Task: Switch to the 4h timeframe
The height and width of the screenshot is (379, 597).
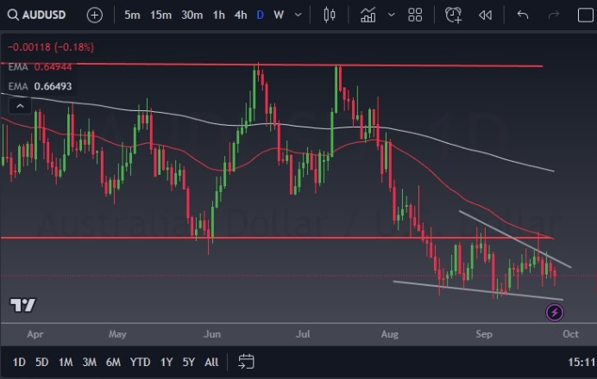Action: [x=241, y=15]
